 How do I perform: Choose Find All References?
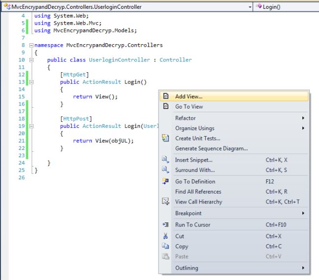point(198,192)
